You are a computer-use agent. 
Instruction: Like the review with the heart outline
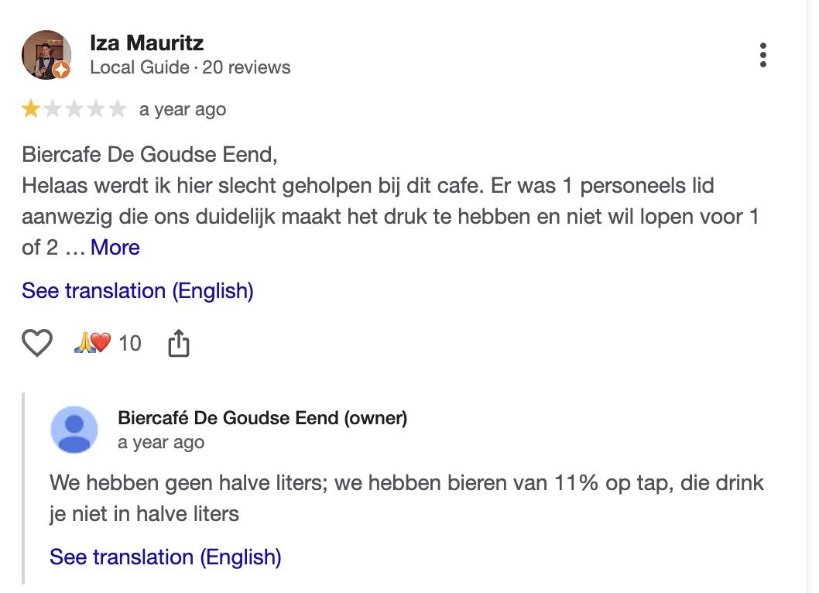pyautogui.click(x=37, y=343)
